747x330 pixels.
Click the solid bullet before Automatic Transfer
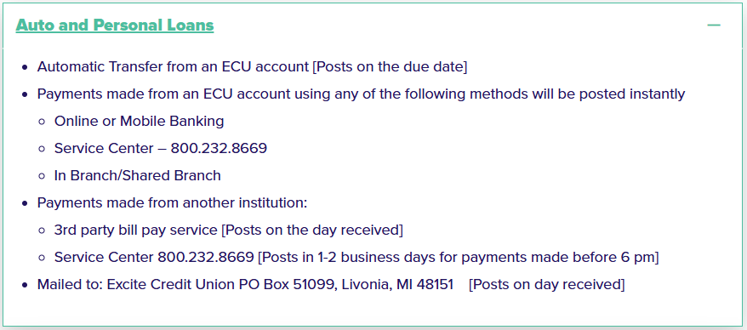[26, 68]
